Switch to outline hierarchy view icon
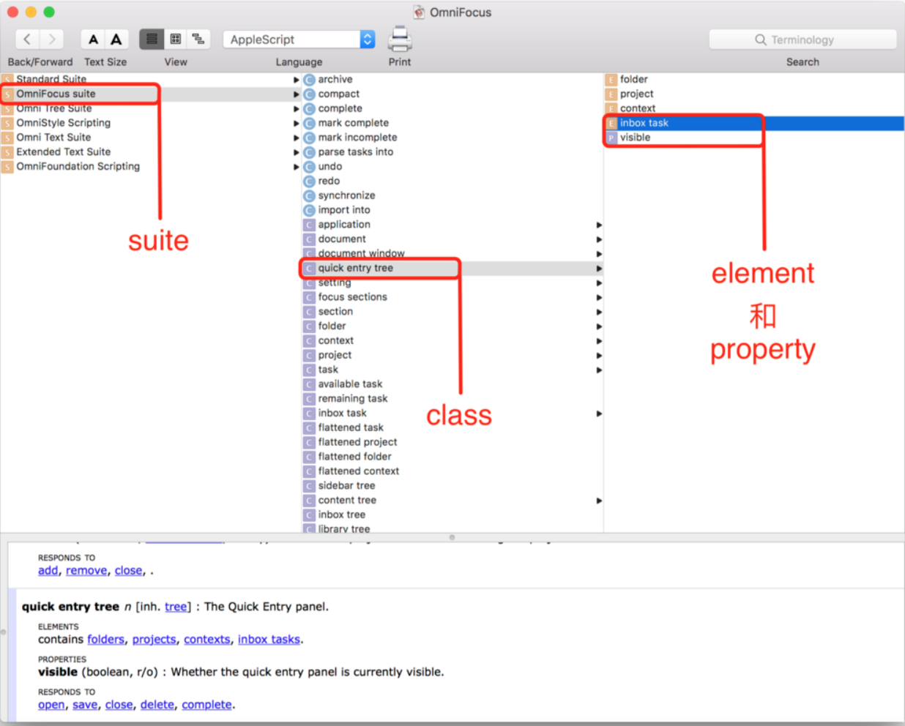Viewport: 905px width, 726px height. [x=198, y=40]
